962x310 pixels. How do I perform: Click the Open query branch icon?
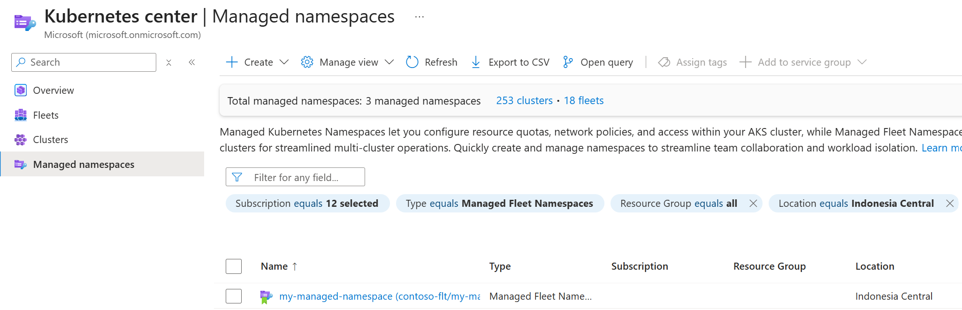coord(568,62)
